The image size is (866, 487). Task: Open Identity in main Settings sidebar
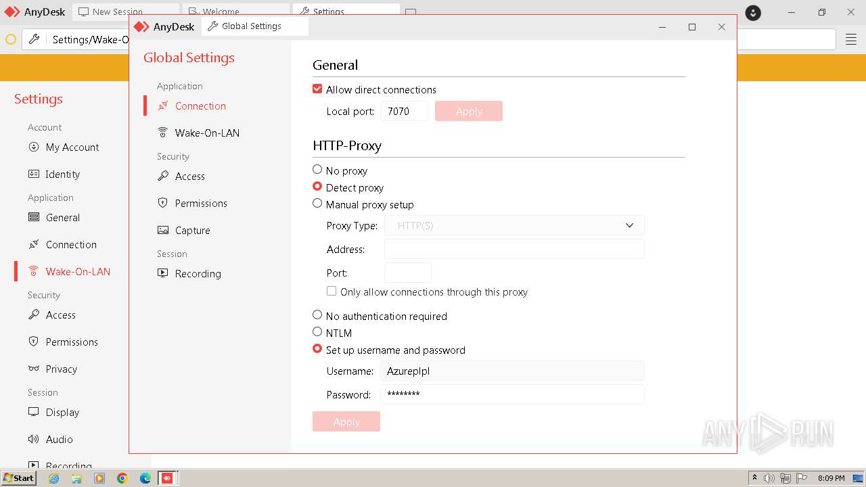tap(62, 175)
